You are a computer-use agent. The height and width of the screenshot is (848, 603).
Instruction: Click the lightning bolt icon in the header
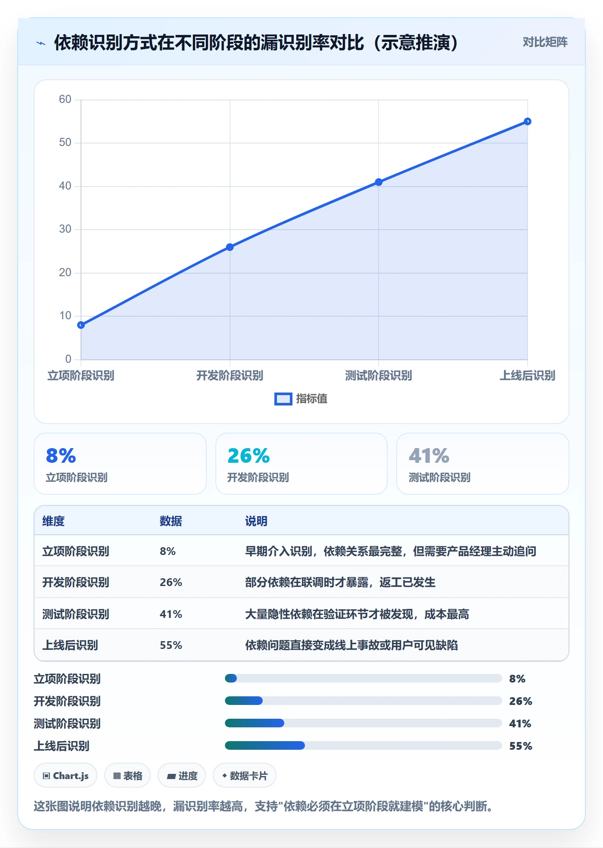pos(41,43)
